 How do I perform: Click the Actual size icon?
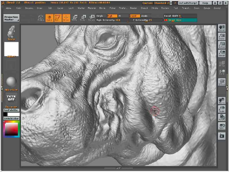point(222,45)
